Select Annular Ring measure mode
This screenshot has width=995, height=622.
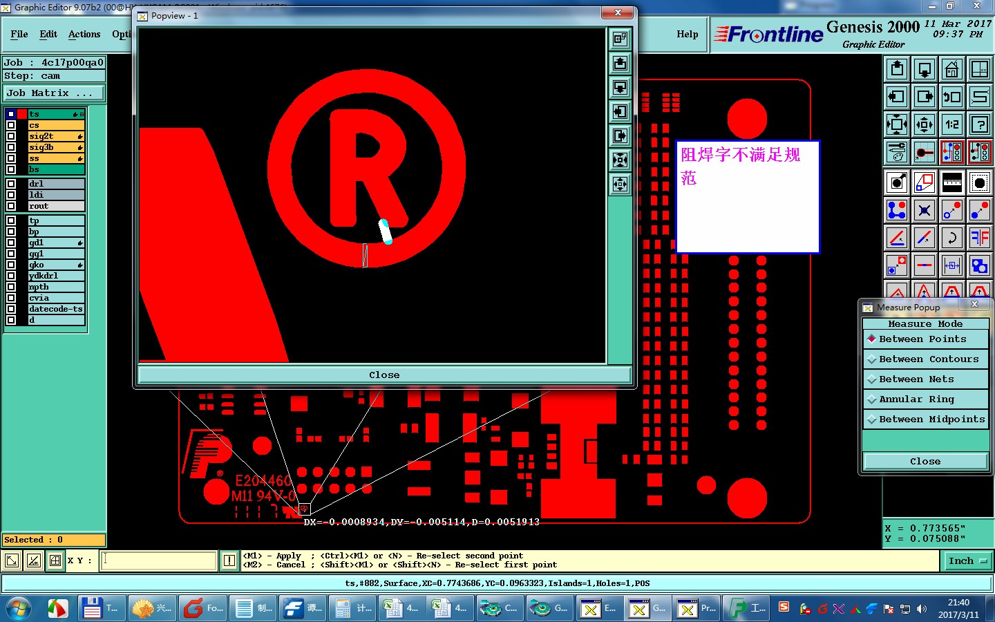click(925, 399)
